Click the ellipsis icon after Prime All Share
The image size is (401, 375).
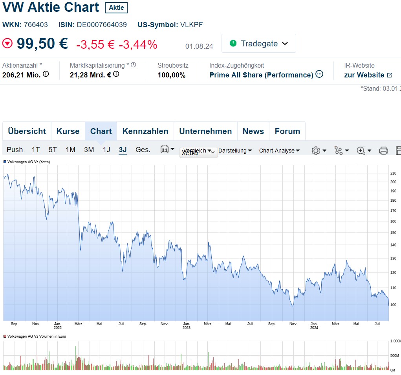point(319,74)
